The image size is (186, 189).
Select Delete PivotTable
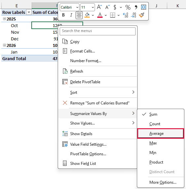click(98, 82)
